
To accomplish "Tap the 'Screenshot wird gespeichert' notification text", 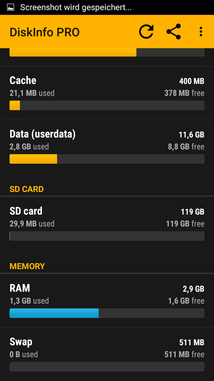I will pos(76,7).
